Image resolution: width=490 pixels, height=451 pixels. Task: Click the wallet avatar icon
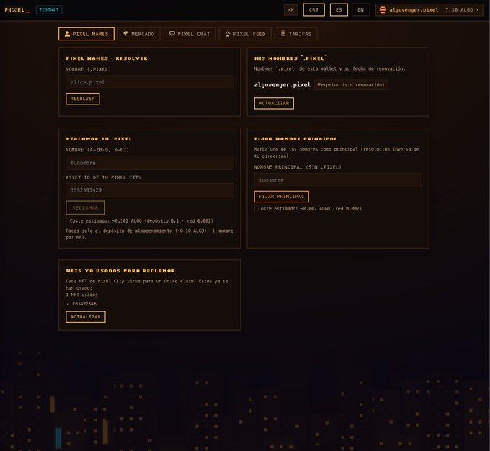[x=383, y=10]
